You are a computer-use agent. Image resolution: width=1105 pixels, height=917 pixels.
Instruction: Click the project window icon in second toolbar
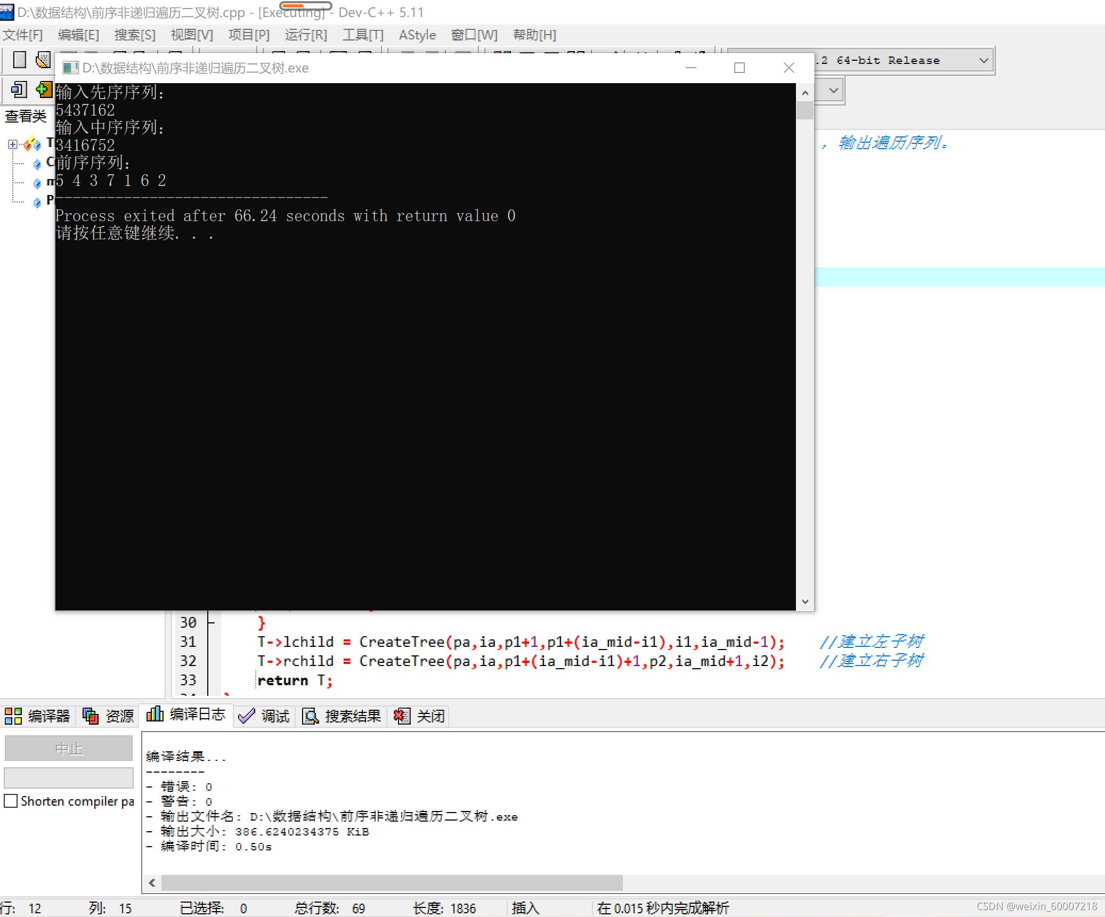(x=20, y=90)
